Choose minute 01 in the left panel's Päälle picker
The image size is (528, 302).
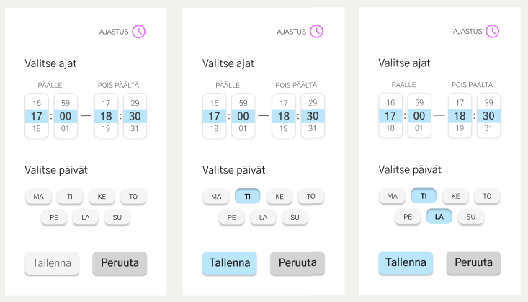tap(66, 129)
